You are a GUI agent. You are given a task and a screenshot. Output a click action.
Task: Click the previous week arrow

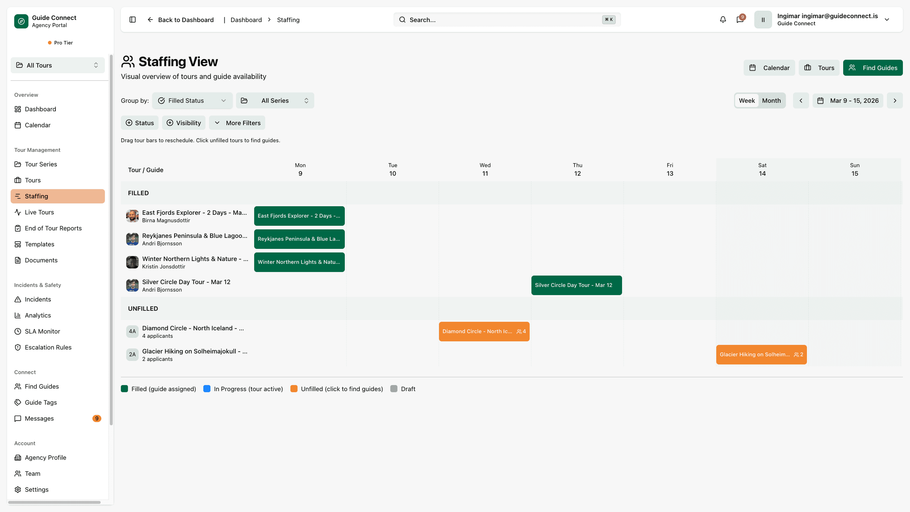[x=801, y=101]
